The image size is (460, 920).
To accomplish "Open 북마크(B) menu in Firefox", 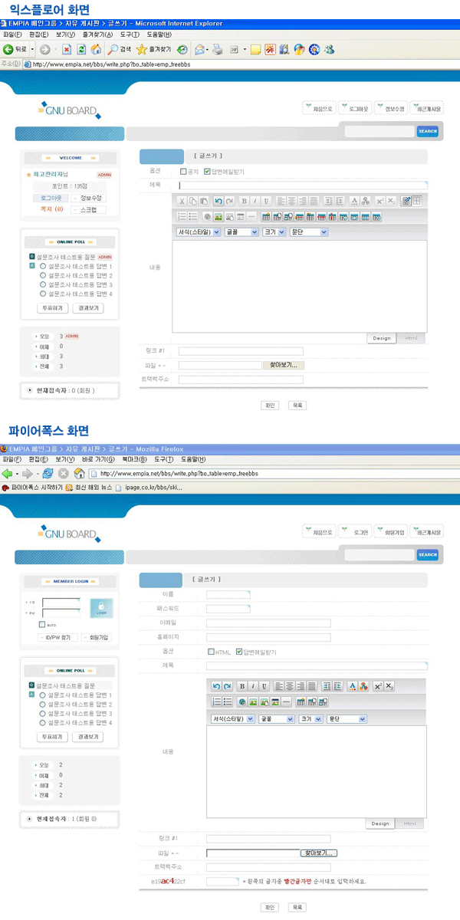I will click(135, 459).
